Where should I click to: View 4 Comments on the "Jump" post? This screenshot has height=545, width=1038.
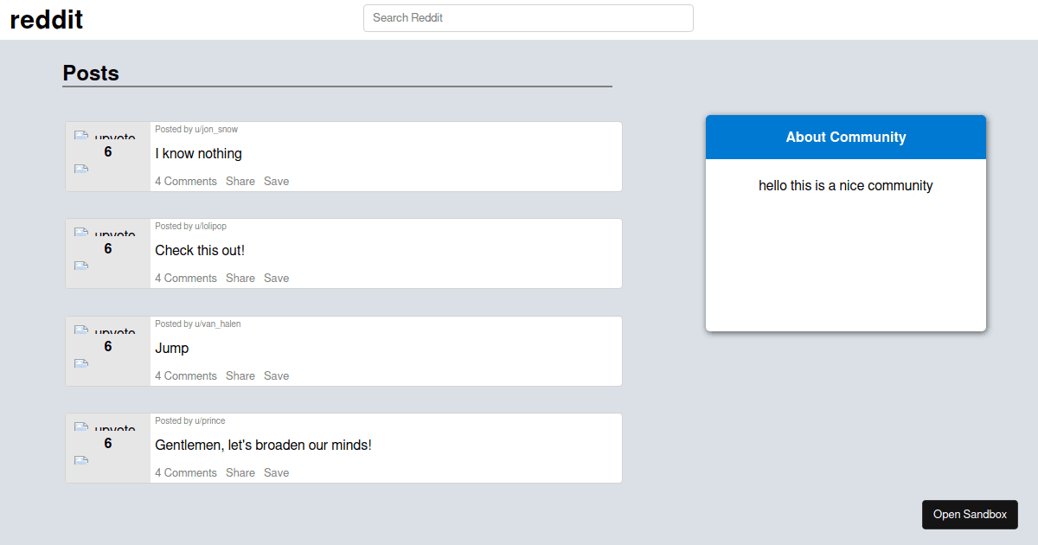tap(186, 376)
